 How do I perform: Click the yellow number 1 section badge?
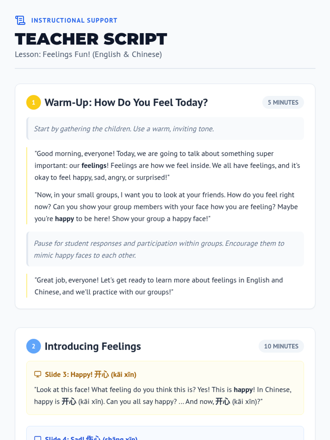click(34, 102)
